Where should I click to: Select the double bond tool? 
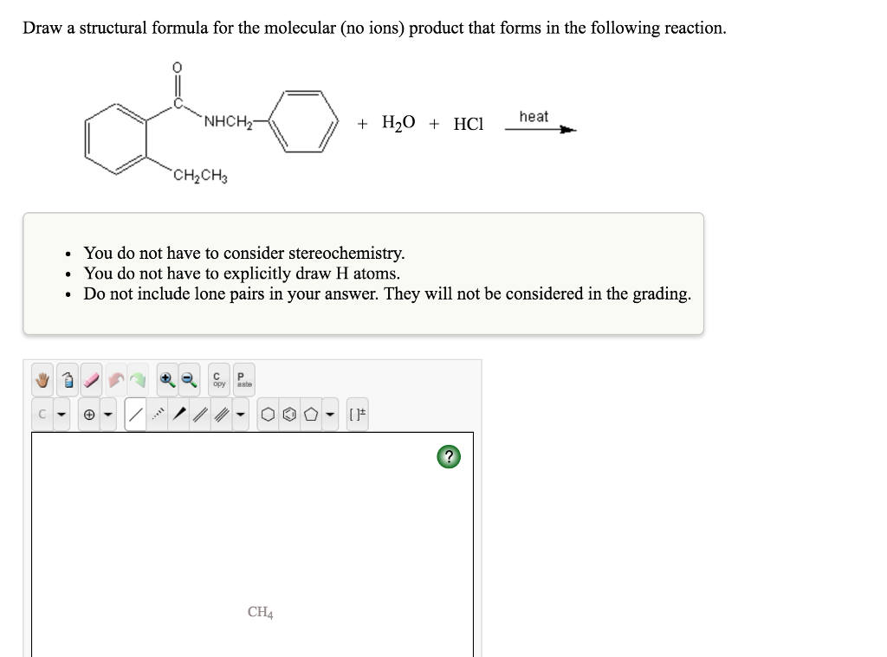[197, 414]
